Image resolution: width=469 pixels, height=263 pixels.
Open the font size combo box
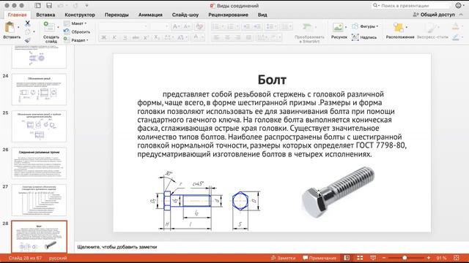[160, 26]
